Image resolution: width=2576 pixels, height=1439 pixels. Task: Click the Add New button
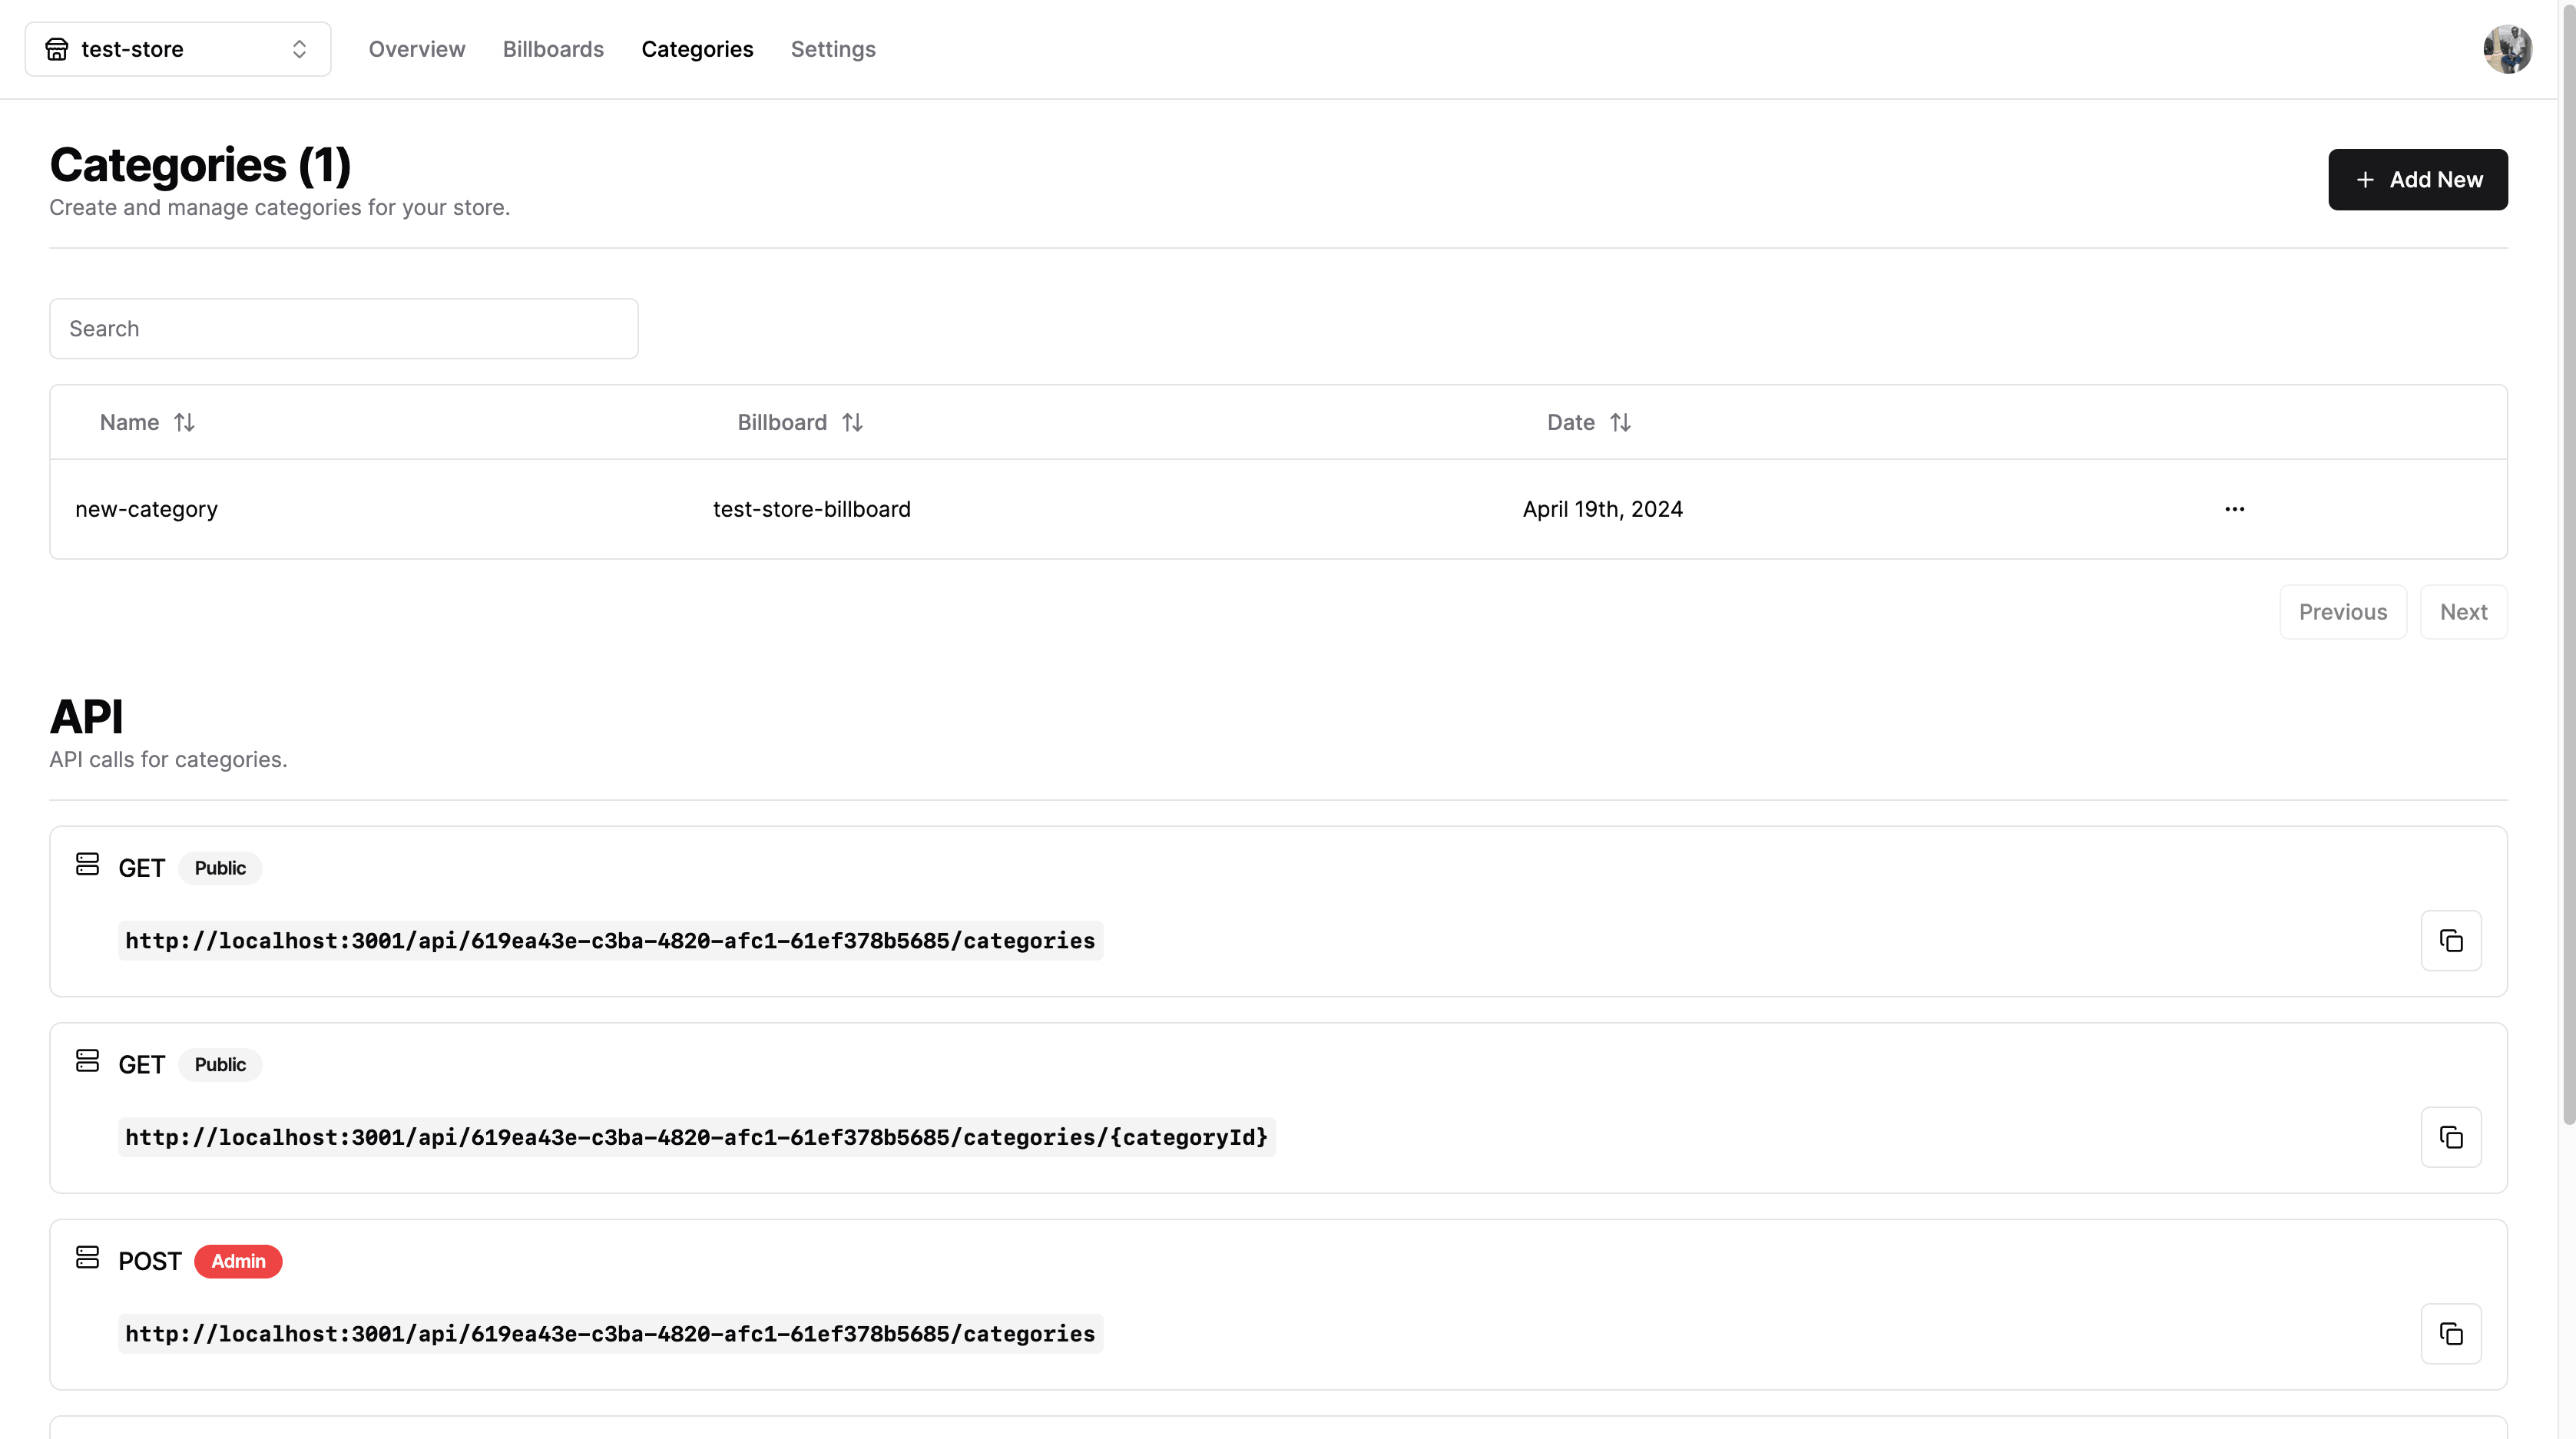pos(2419,179)
